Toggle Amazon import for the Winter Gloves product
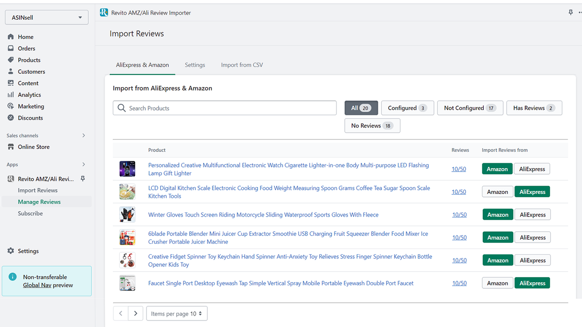The height and width of the screenshot is (327, 582). click(497, 214)
